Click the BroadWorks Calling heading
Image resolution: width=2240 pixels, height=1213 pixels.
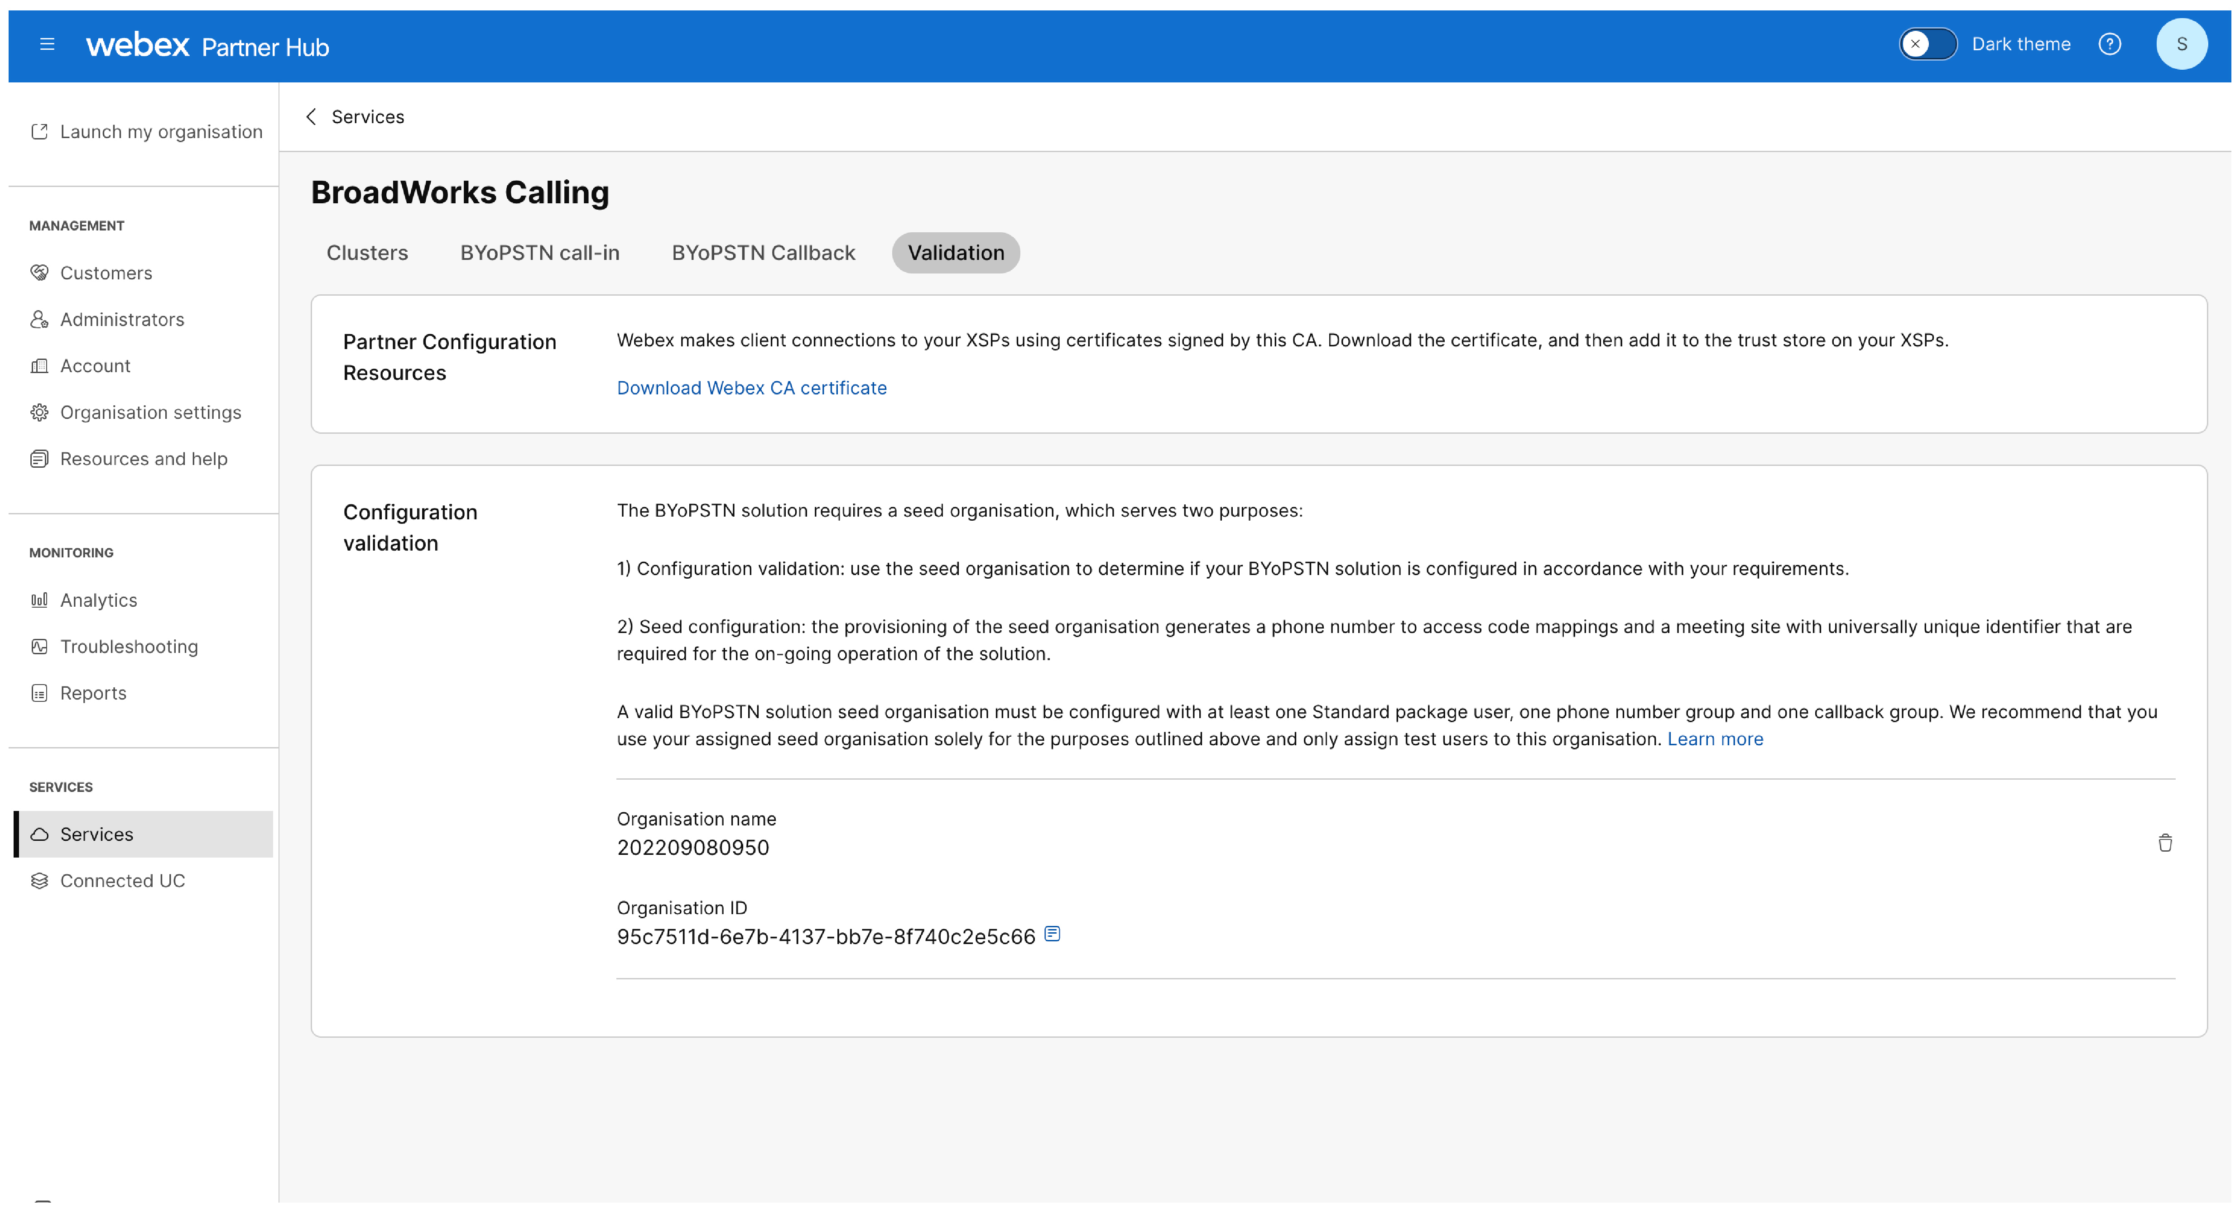click(x=460, y=192)
